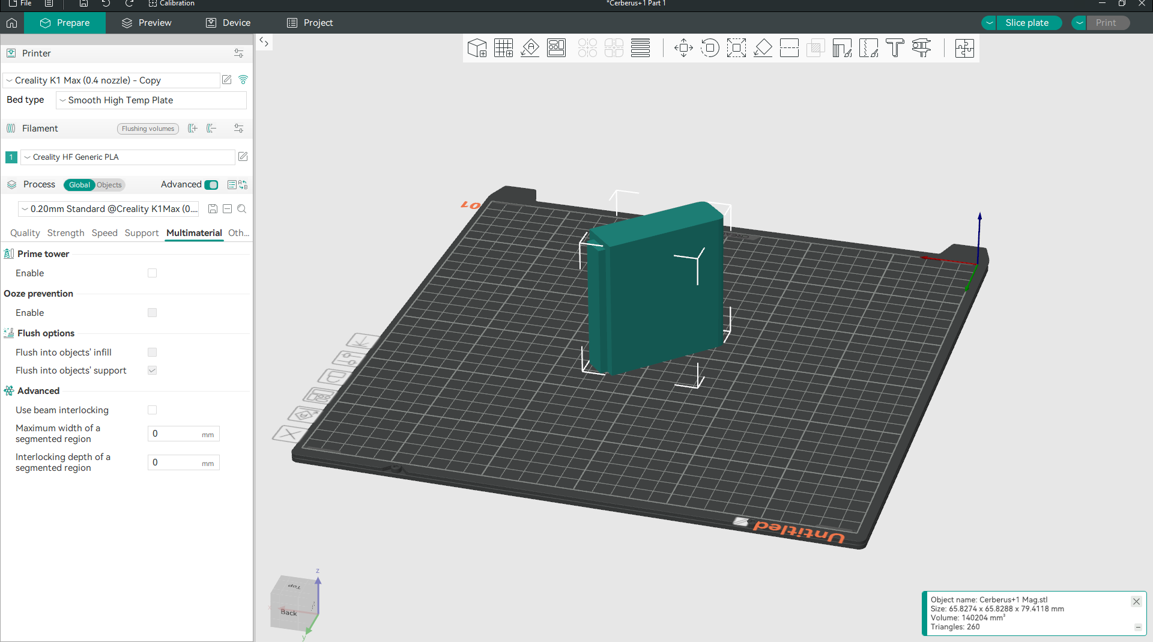The width and height of the screenshot is (1153, 642).
Task: Select the Rotate tool
Action: (710, 48)
